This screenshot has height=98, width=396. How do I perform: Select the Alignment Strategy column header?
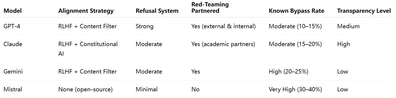coord(86,11)
